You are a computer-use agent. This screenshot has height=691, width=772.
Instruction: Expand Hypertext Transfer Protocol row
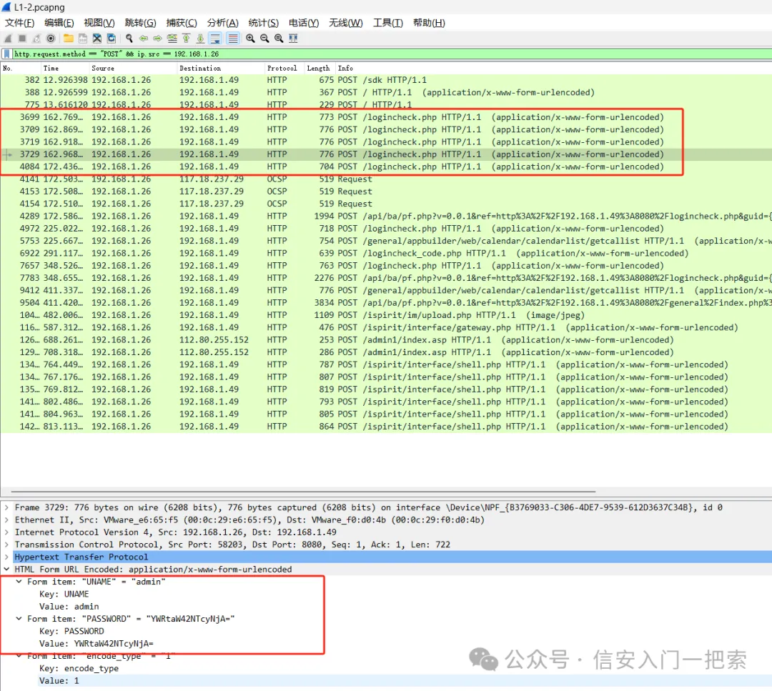point(6,557)
